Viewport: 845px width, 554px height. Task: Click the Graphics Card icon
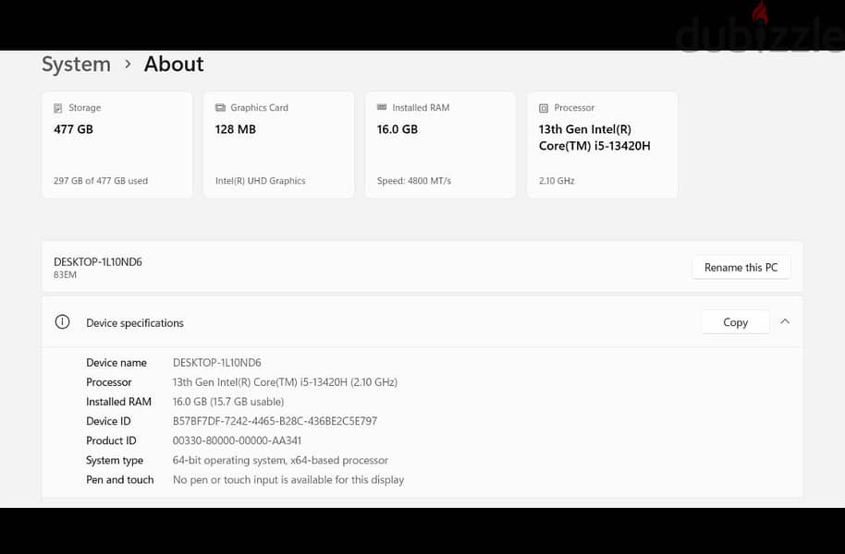point(220,108)
